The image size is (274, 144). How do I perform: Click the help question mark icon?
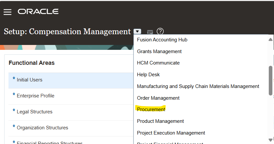tap(160, 31)
